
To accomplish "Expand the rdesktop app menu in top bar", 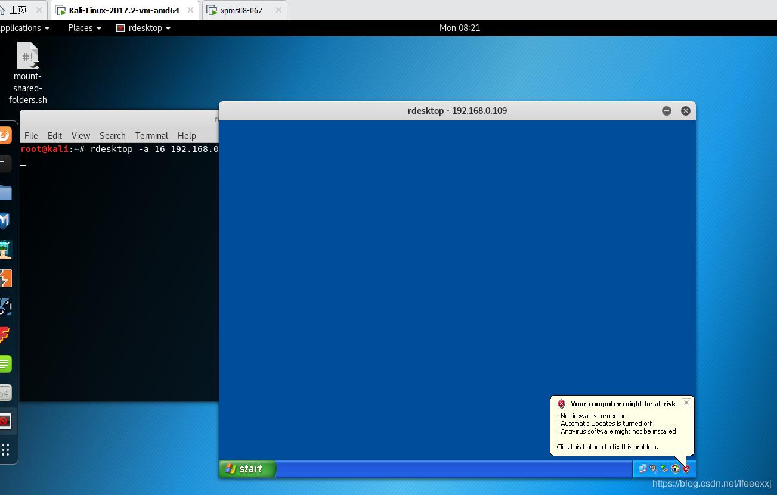I will [x=144, y=28].
